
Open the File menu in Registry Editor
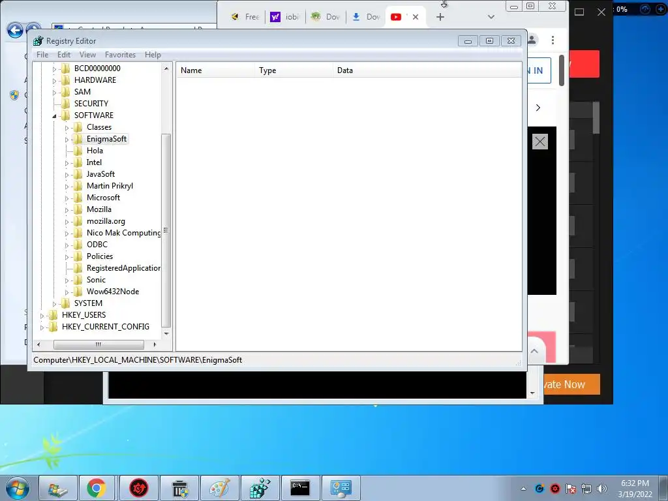pos(42,55)
